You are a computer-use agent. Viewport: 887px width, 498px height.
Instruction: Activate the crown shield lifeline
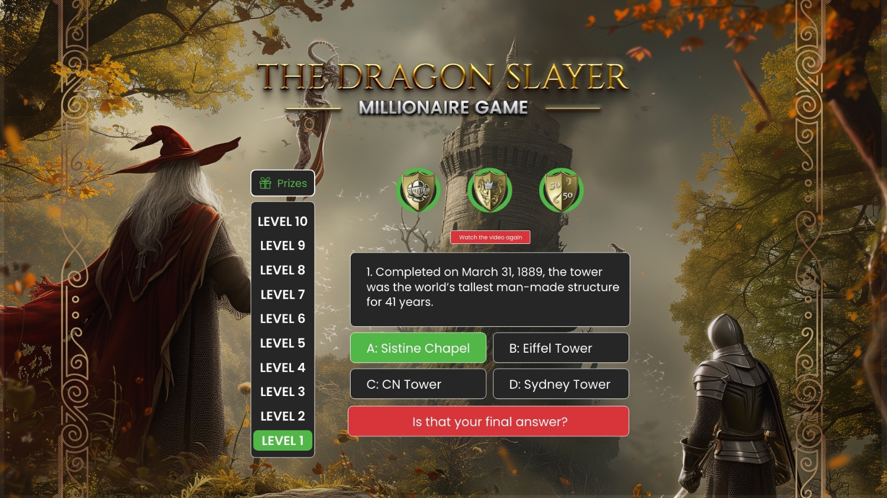489,191
